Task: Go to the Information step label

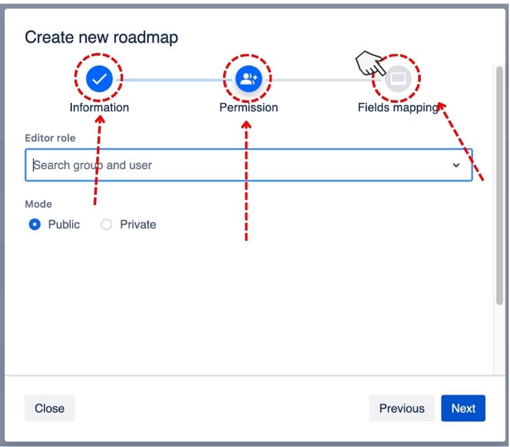Action: point(99,107)
